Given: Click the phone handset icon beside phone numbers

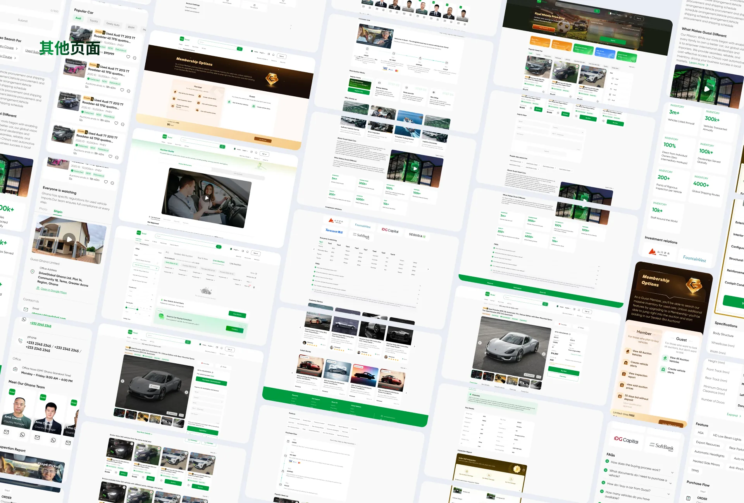Looking at the screenshot, I should [x=20, y=341].
